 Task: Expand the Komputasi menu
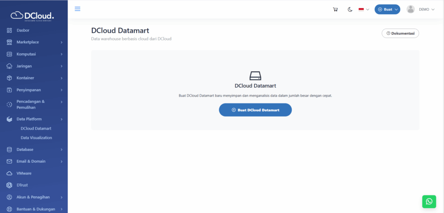coord(35,54)
